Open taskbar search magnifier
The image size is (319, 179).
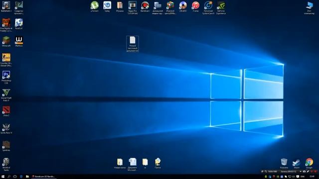[x=9, y=177]
